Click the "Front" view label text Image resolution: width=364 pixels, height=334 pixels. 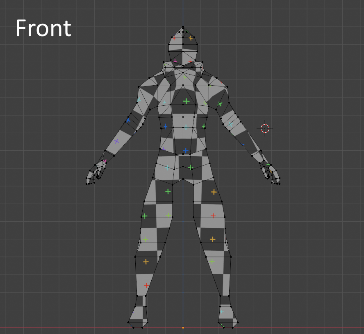coord(43,28)
